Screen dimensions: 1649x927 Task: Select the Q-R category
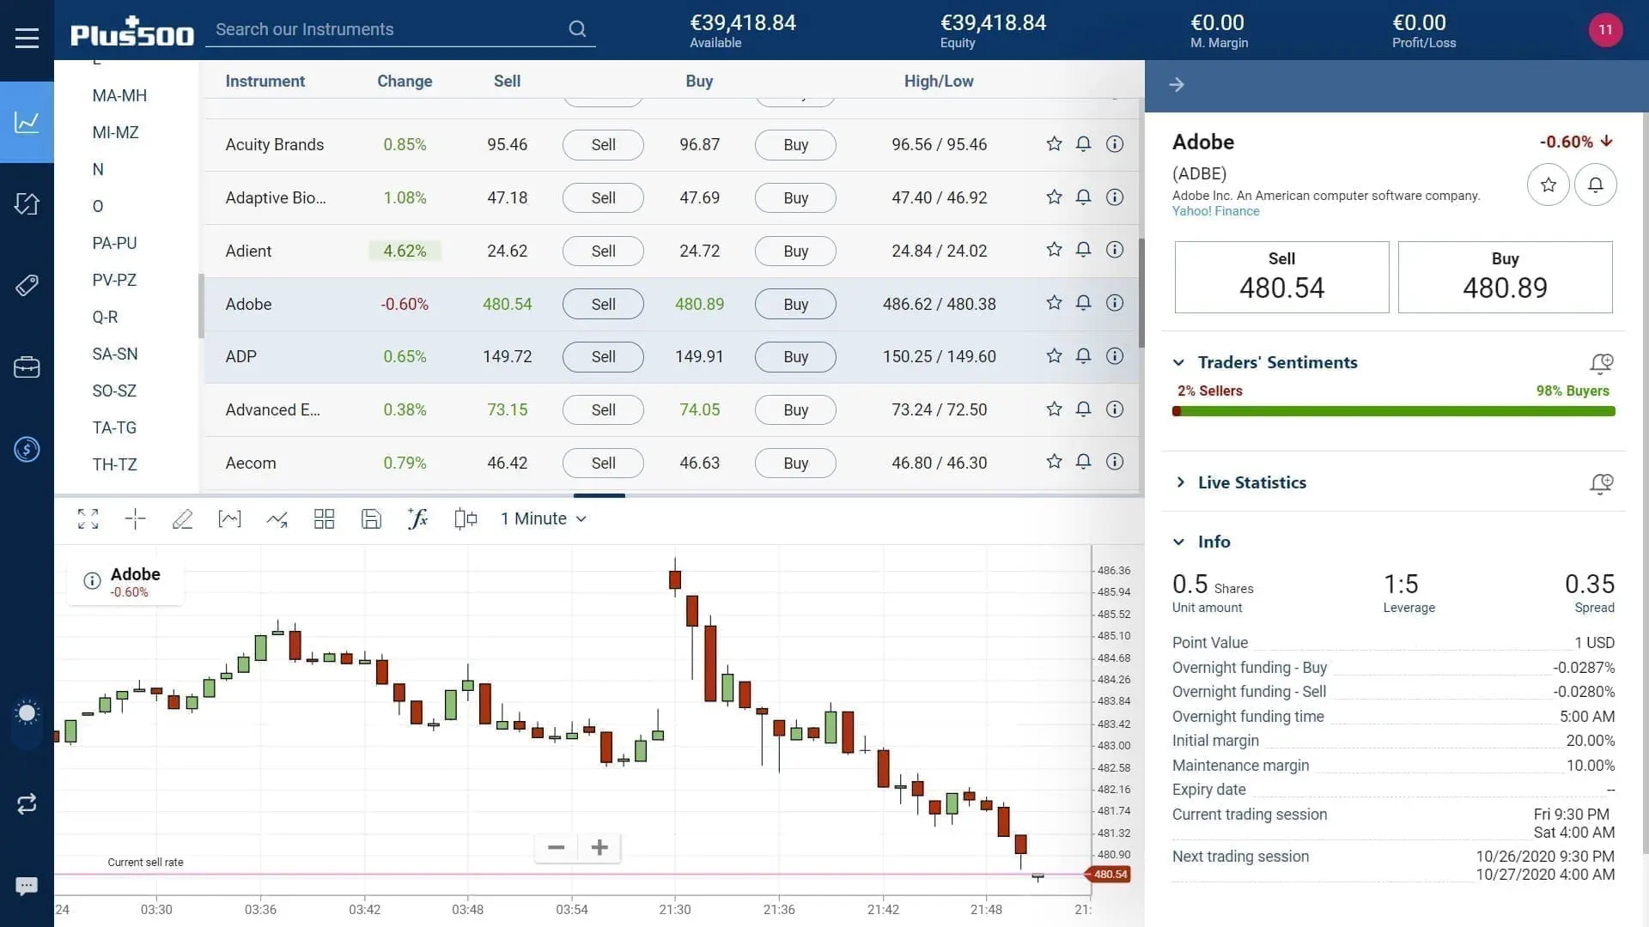click(x=105, y=317)
